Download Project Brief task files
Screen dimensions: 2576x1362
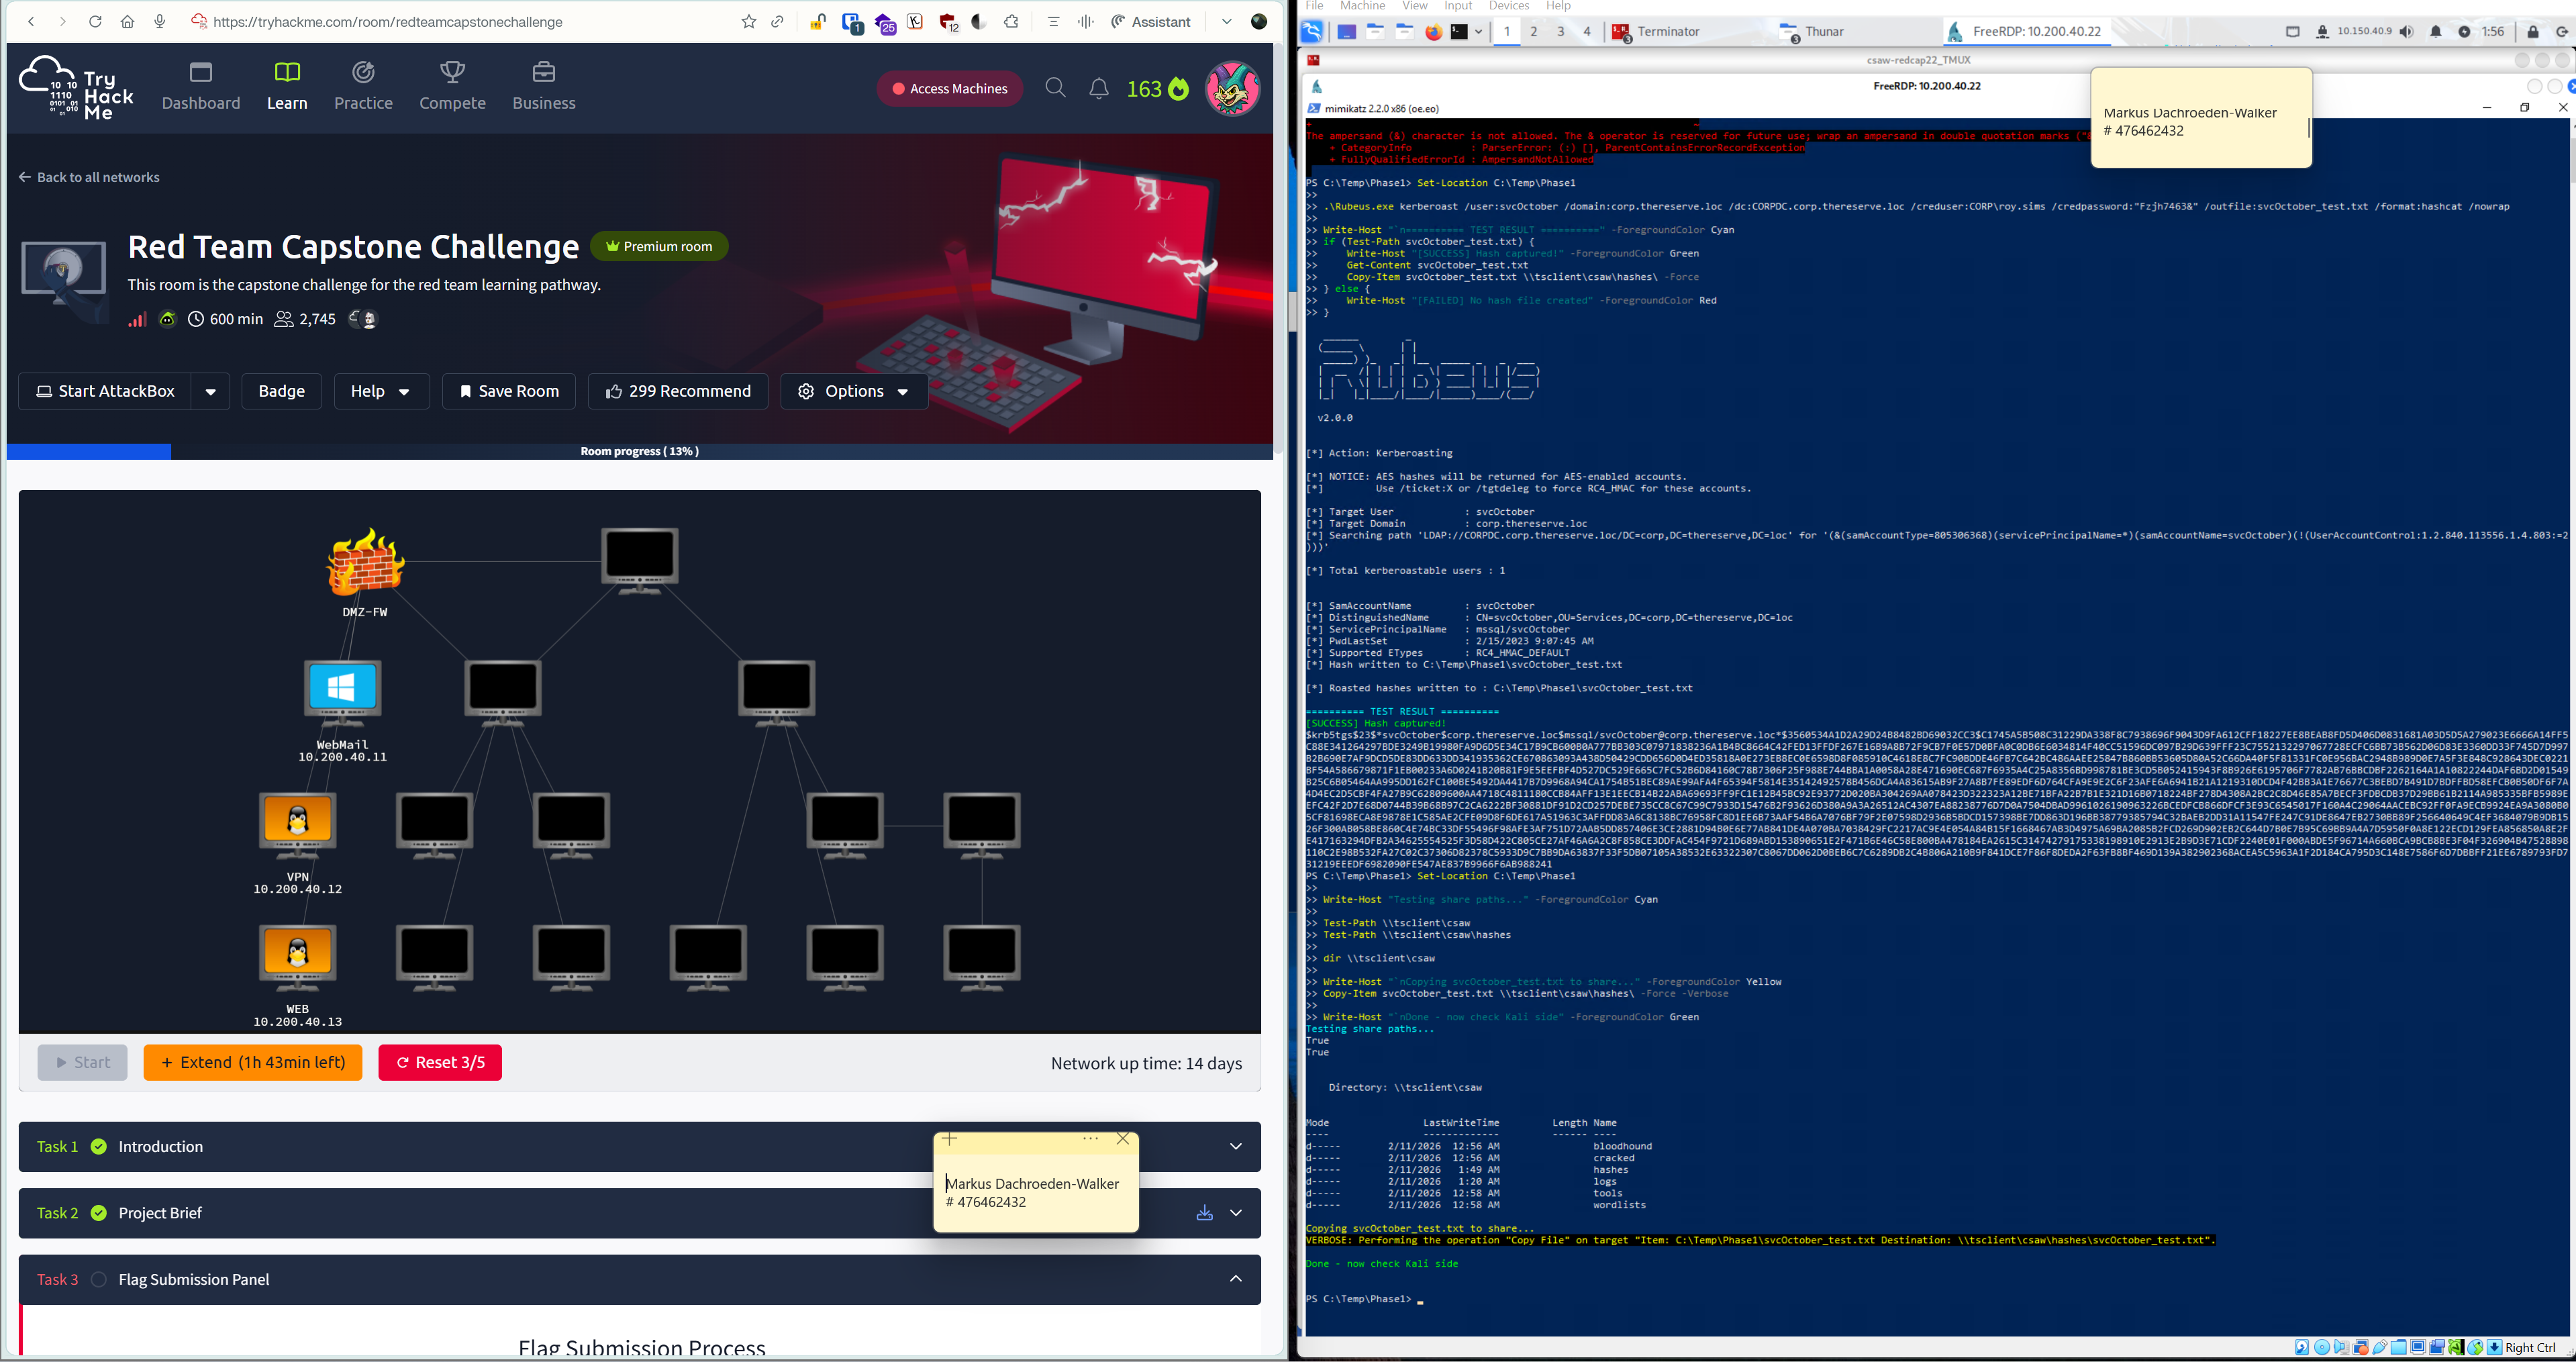1204,1212
